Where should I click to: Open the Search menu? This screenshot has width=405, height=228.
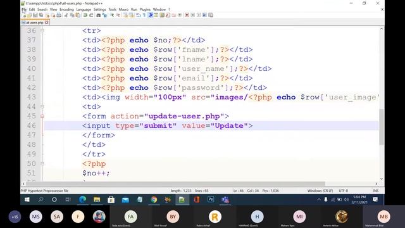[42, 9]
